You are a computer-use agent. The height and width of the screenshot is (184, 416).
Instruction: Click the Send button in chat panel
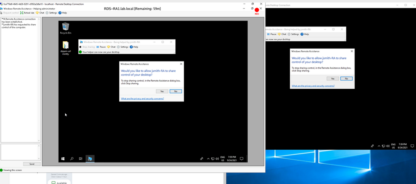point(32,164)
